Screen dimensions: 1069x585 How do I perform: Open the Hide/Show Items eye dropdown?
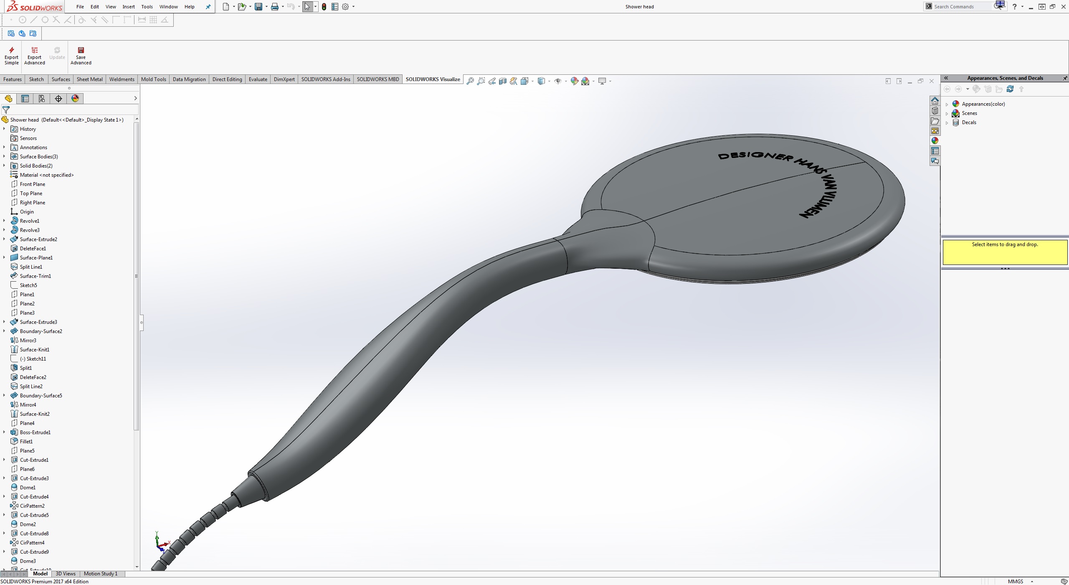pos(566,81)
